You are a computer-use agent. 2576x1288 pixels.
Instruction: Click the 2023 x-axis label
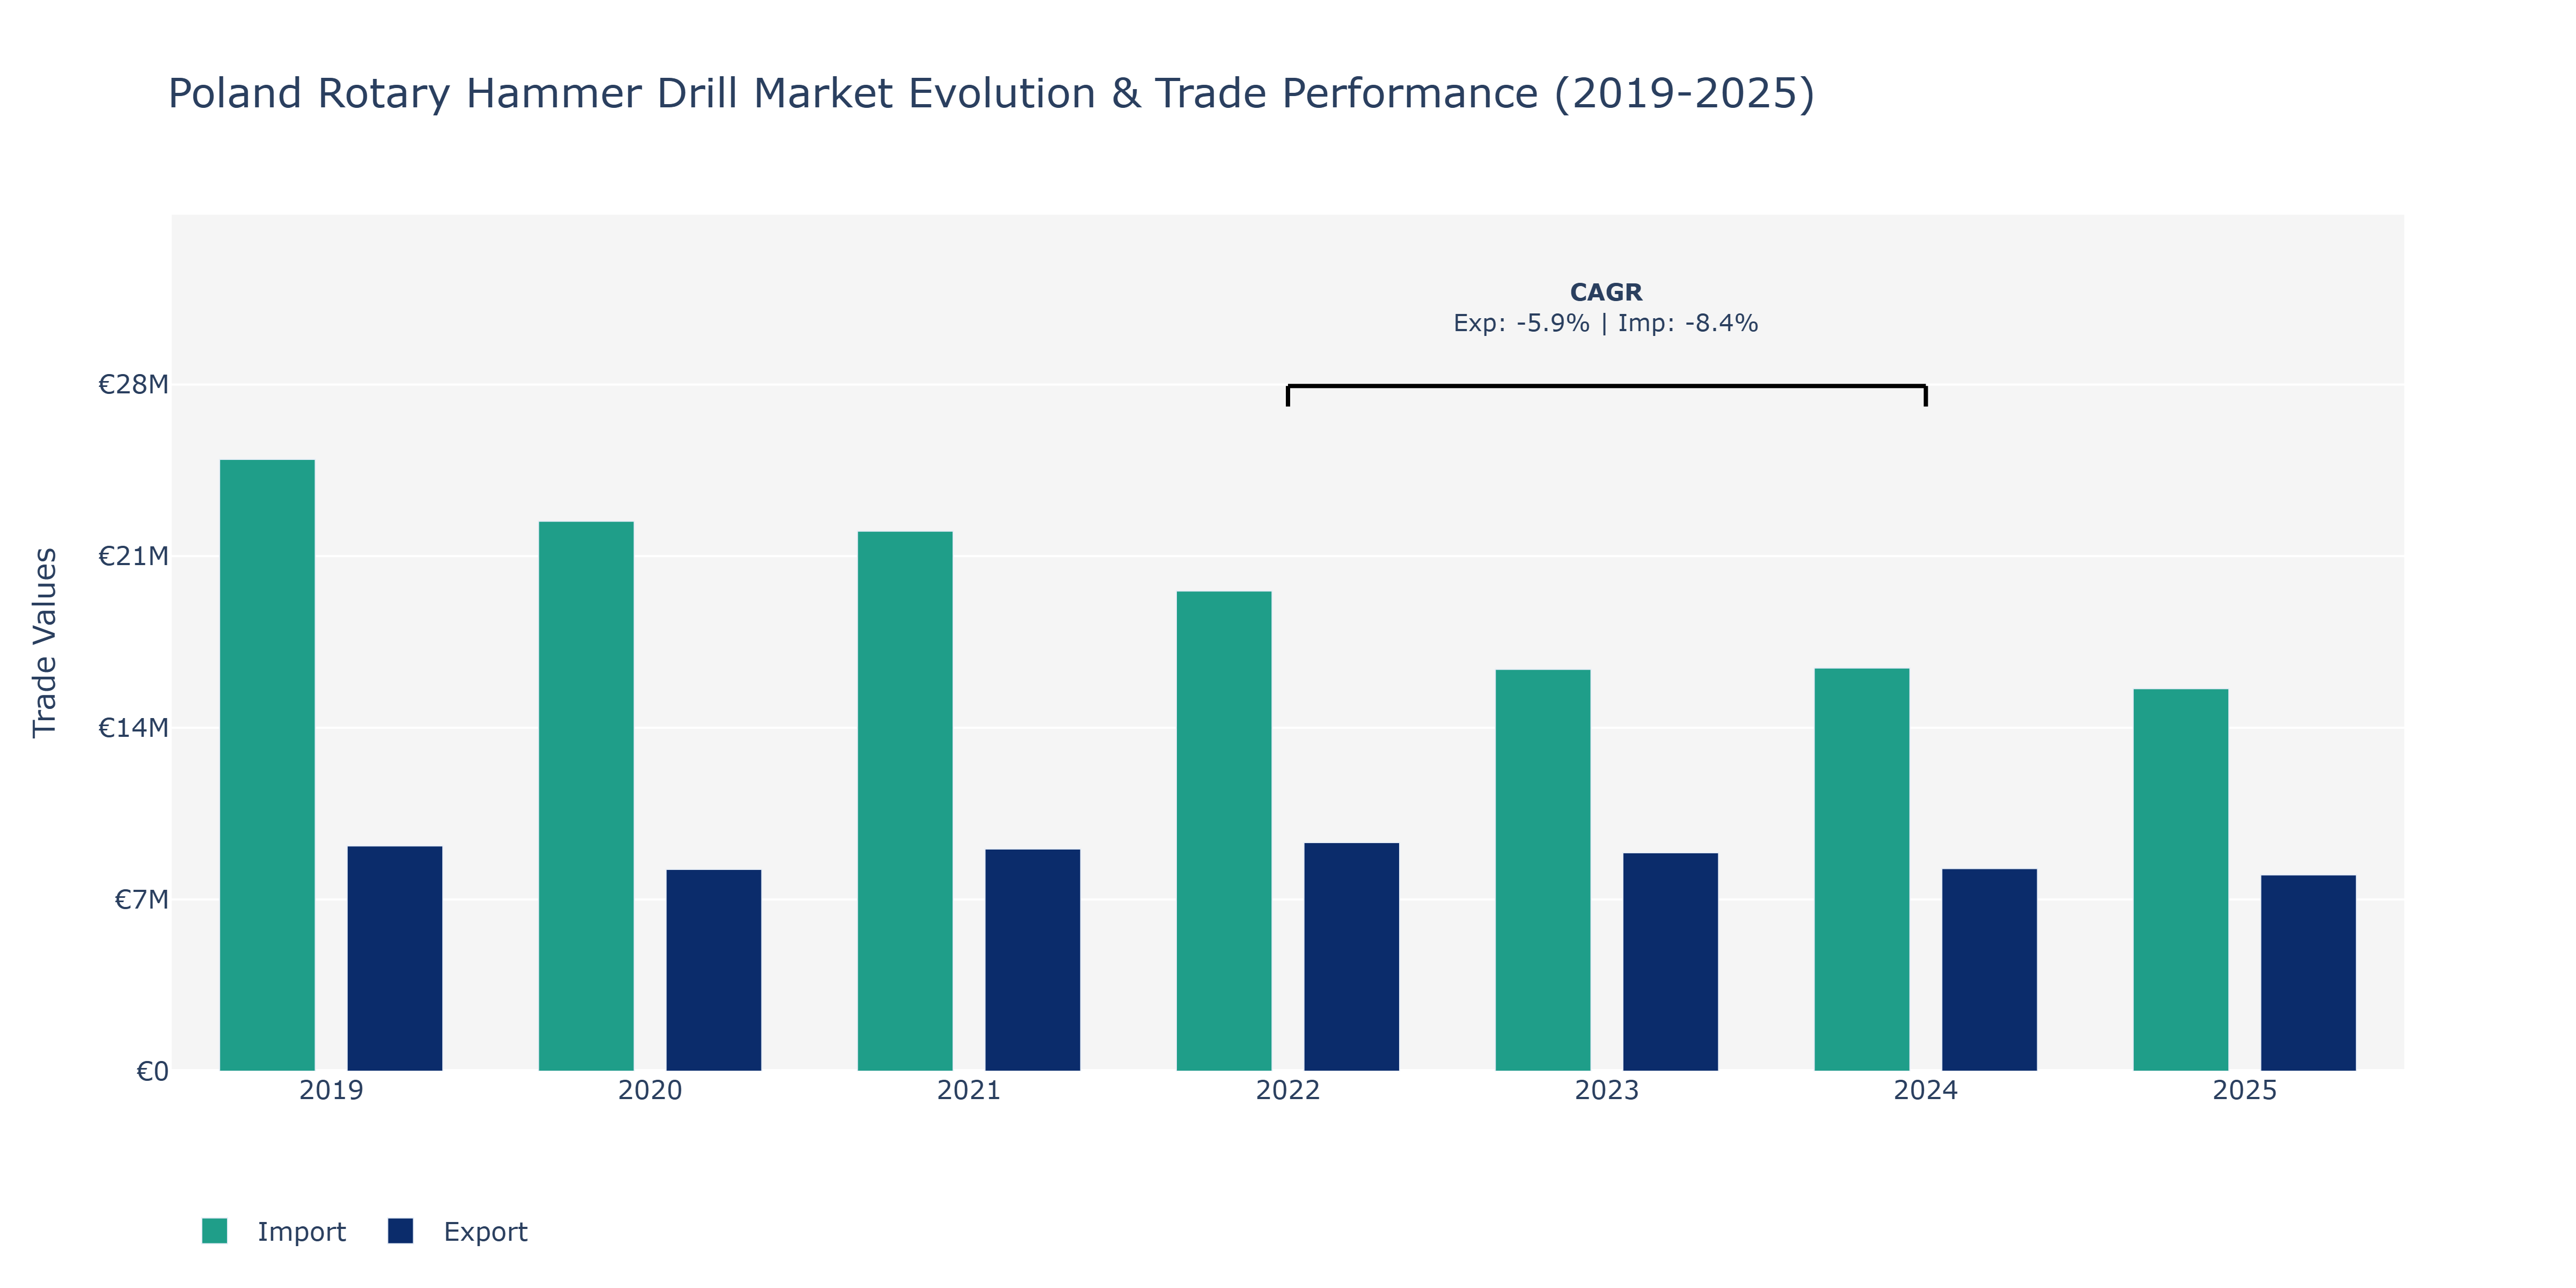pos(1607,1090)
